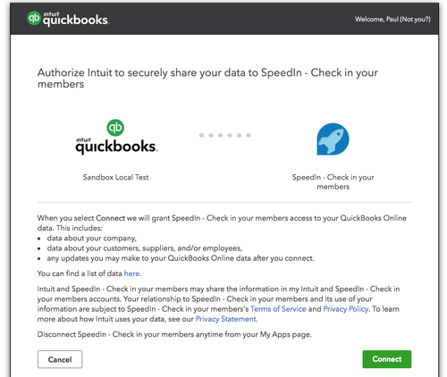The height and width of the screenshot is (377, 447).
Task: Open the Privacy Policy link
Action: pos(346,309)
